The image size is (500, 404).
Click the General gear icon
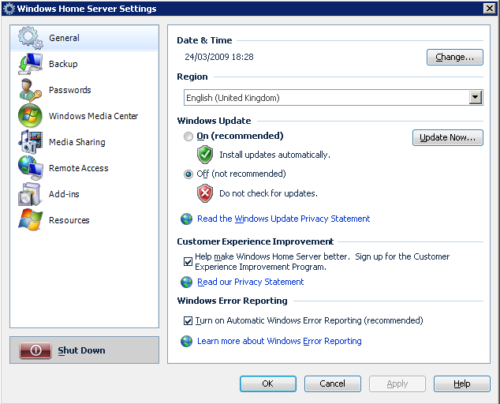pyautogui.click(x=30, y=38)
